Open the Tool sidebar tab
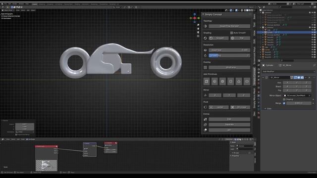This screenshot has height=178, width=317. [x=254, y=25]
